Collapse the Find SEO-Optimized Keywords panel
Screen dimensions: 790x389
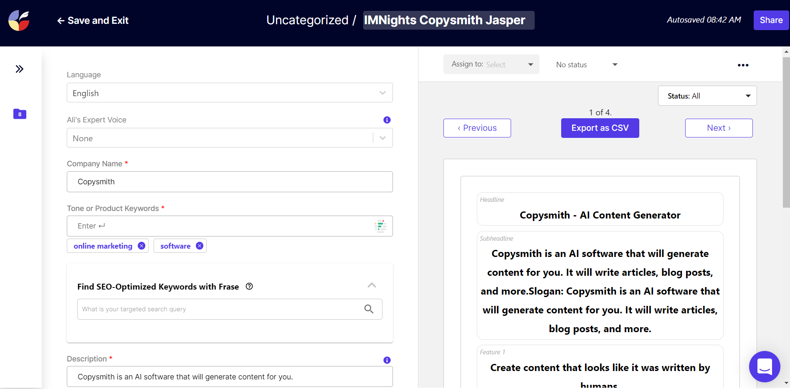coord(372,285)
